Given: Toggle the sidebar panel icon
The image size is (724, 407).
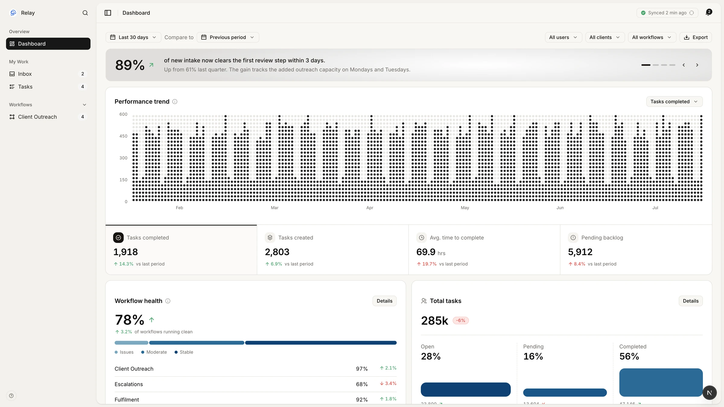Looking at the screenshot, I should pyautogui.click(x=108, y=13).
